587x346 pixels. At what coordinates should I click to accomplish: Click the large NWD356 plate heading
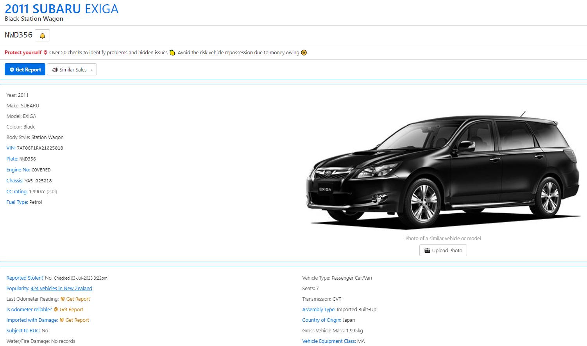(19, 35)
